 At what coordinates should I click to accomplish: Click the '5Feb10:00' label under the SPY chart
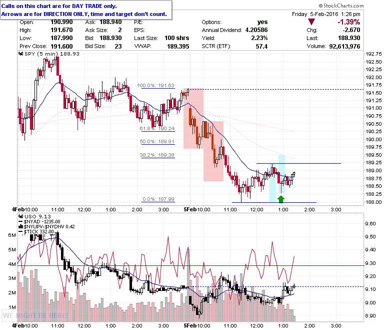[197, 209]
